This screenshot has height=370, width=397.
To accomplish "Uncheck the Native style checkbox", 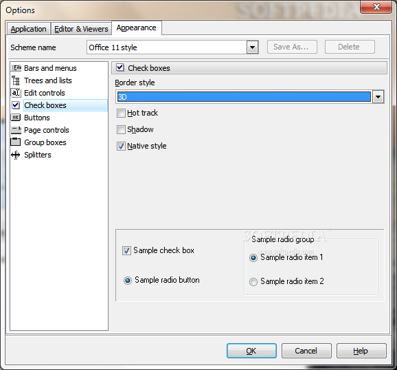I will click(121, 146).
